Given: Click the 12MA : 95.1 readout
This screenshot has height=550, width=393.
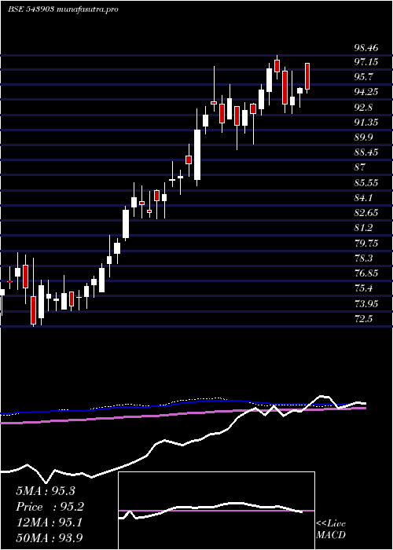Looking at the screenshot, I should coord(49,522).
